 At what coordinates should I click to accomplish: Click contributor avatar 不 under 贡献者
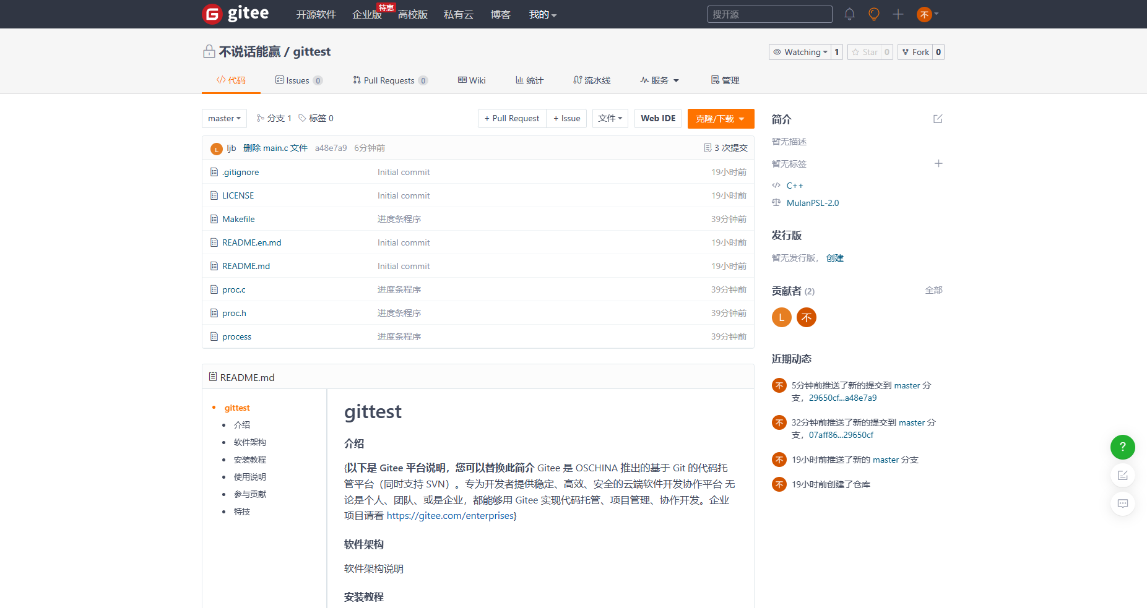(x=807, y=317)
